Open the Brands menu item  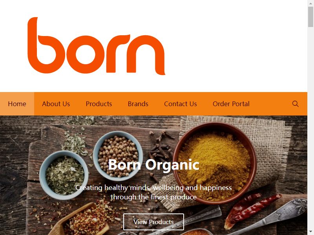[138, 104]
